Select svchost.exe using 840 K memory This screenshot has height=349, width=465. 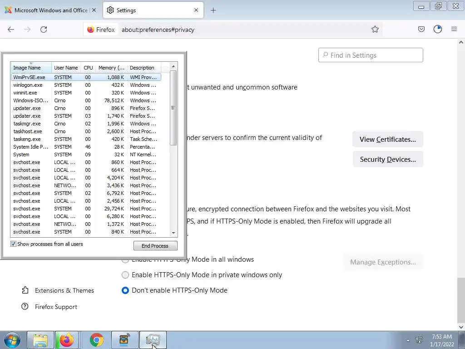[x=86, y=232]
